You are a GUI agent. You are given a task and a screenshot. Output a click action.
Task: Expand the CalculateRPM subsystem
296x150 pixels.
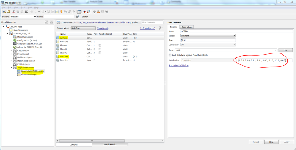click(11, 51)
